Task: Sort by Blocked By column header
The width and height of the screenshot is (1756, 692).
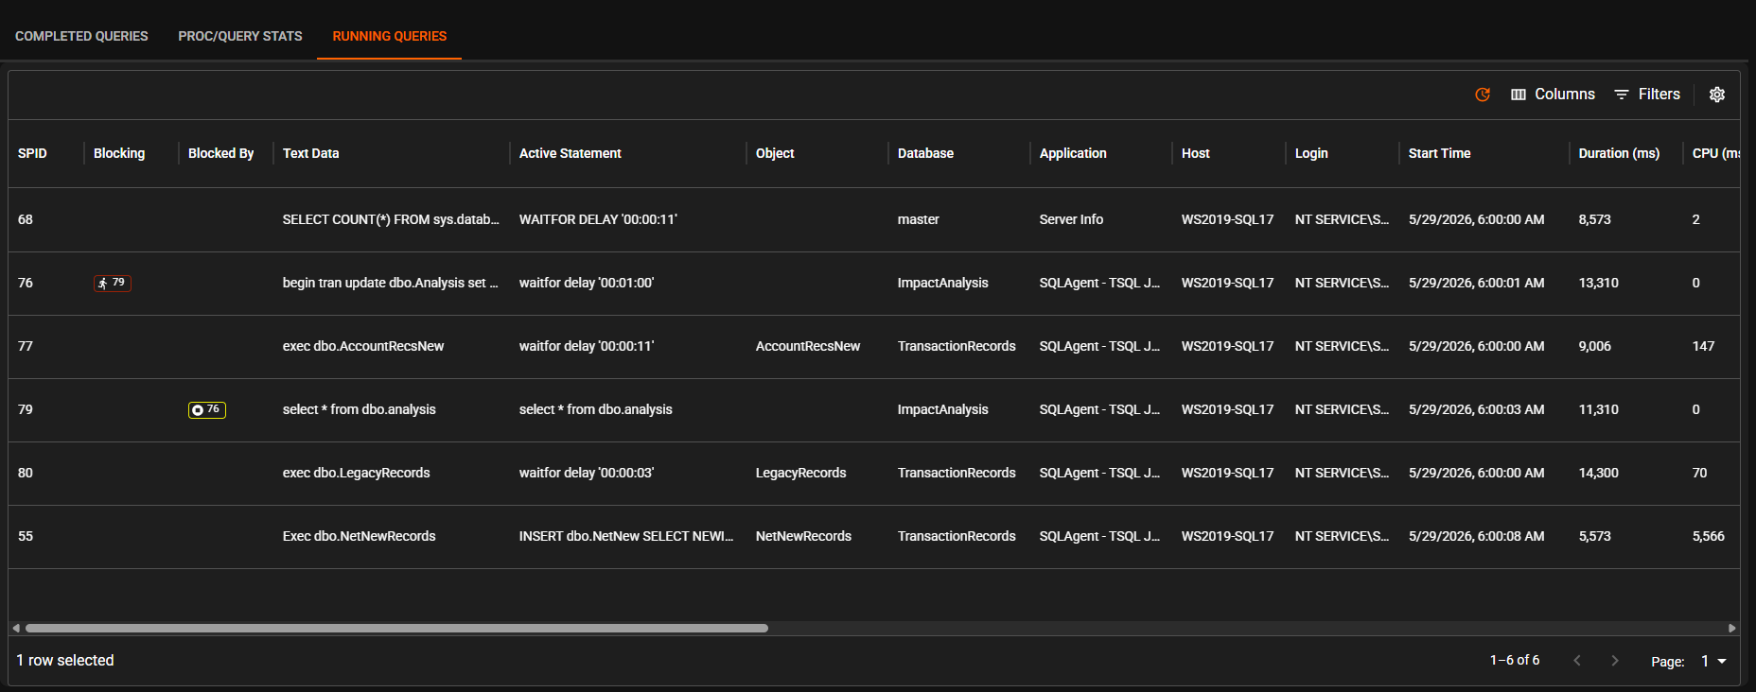Action: (220, 153)
